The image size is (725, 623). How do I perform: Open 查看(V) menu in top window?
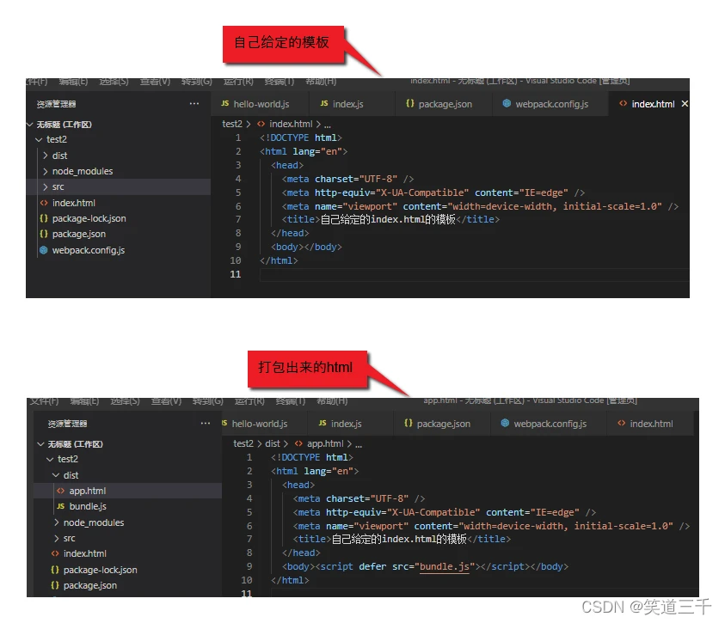click(156, 82)
